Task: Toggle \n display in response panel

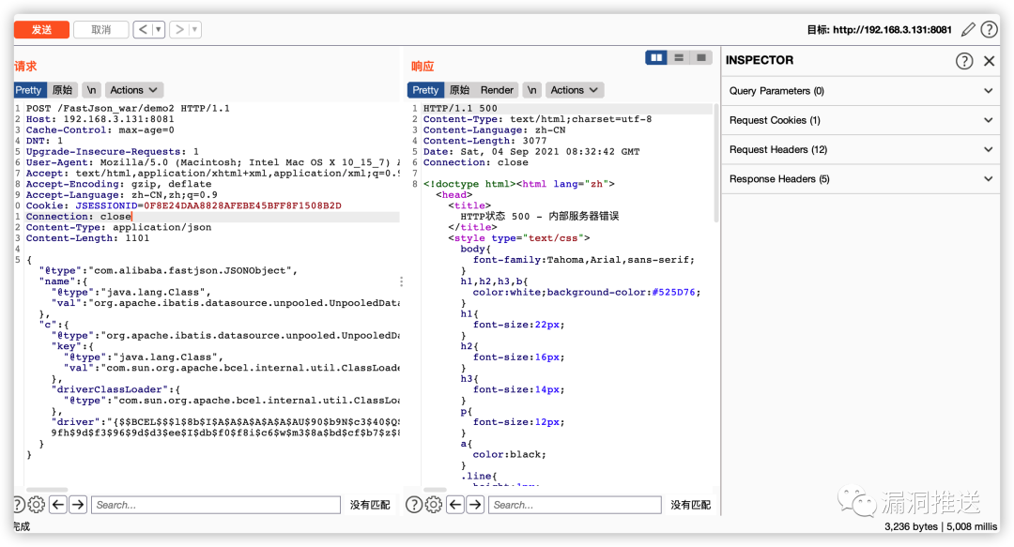Action: click(x=531, y=90)
